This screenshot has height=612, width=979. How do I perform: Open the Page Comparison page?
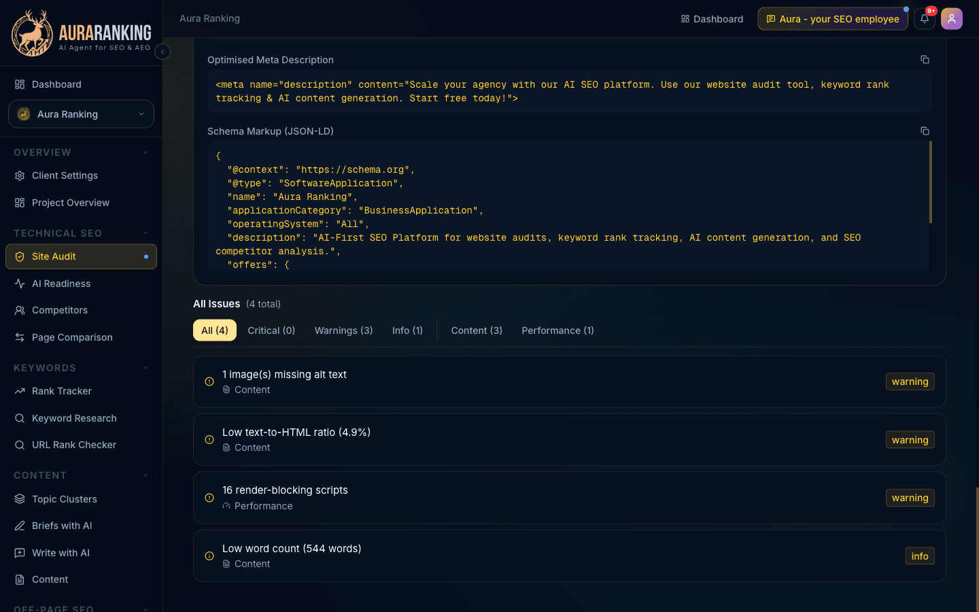81,337
